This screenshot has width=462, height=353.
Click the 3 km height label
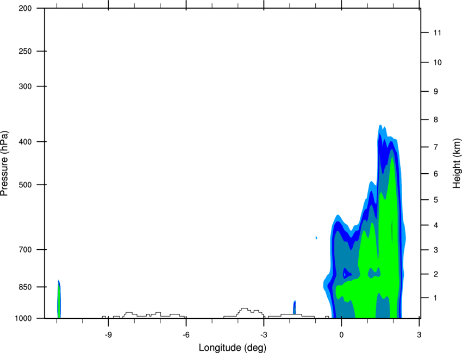[436, 250]
